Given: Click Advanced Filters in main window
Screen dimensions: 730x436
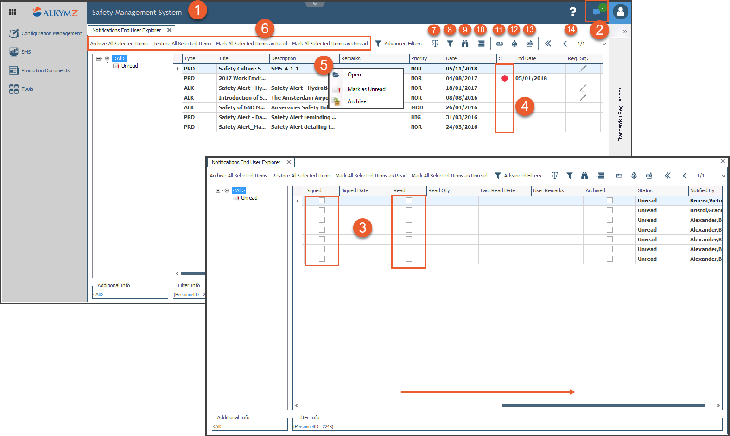Looking at the screenshot, I should [x=399, y=44].
